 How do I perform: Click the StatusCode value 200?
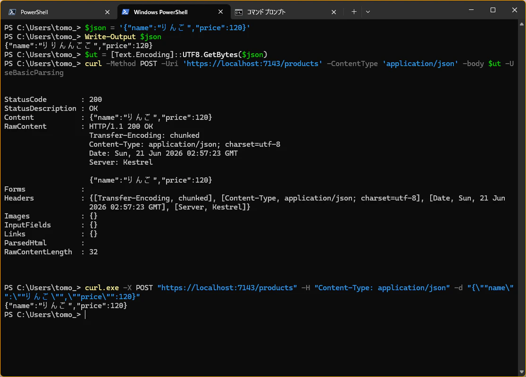tap(96, 100)
